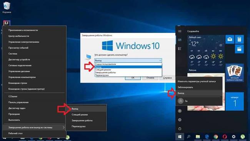
Task: Open the calendar tile showing 1
Action: 235,101
